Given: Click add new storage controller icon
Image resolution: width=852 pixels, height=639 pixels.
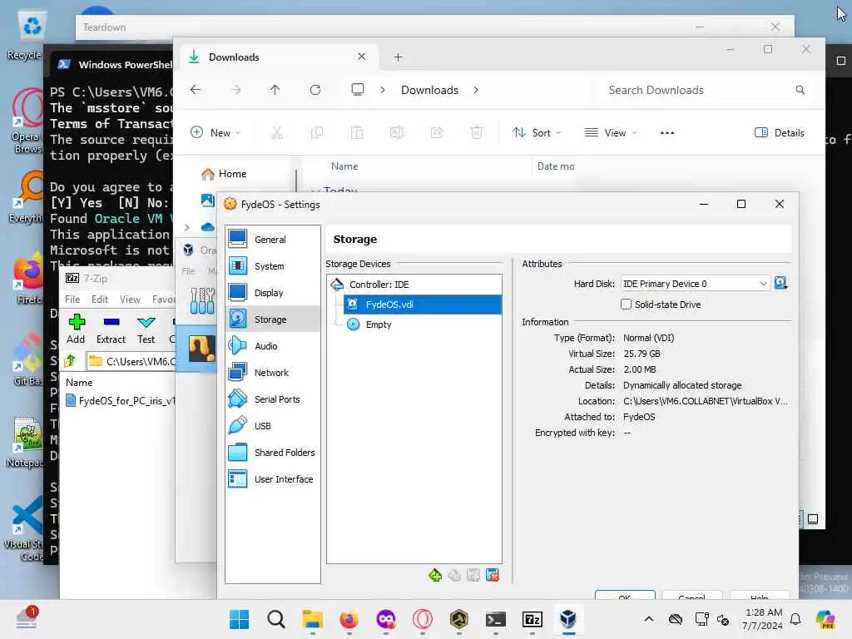Looking at the screenshot, I should click(x=435, y=575).
